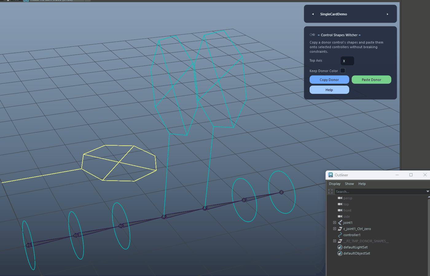Click the Copy Donor button
Screen dimensions: 430x276
pyautogui.click(x=329, y=80)
